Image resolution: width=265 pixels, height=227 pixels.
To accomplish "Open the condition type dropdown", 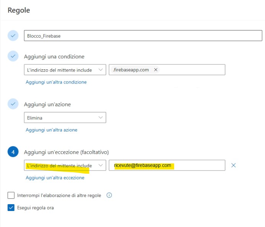I will 65,70.
